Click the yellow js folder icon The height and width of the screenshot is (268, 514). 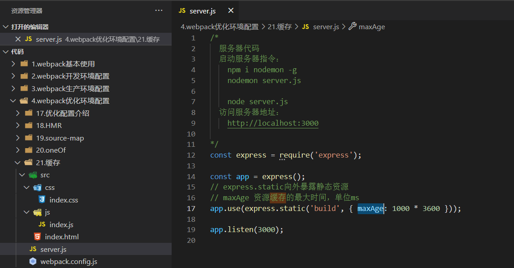[x=37, y=212]
